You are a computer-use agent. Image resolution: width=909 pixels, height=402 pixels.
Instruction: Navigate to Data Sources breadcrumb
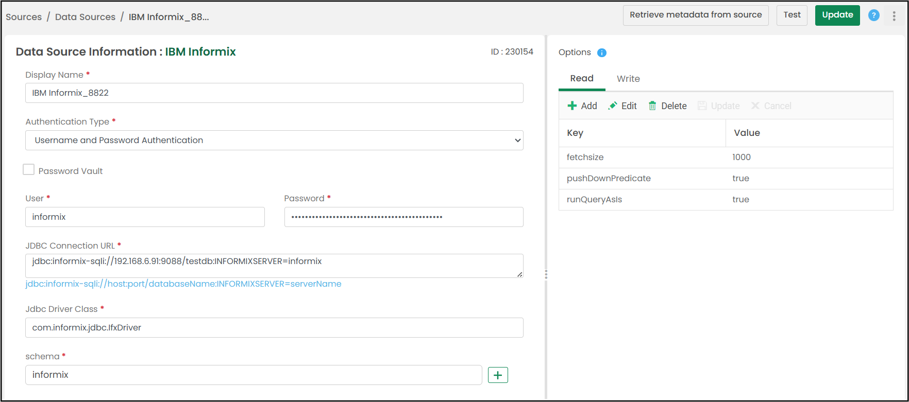click(85, 17)
